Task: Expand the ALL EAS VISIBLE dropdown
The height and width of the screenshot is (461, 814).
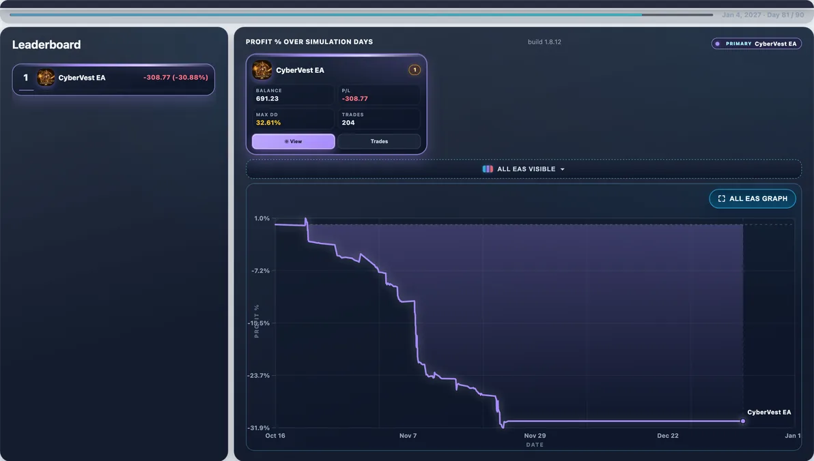Action: pos(523,169)
